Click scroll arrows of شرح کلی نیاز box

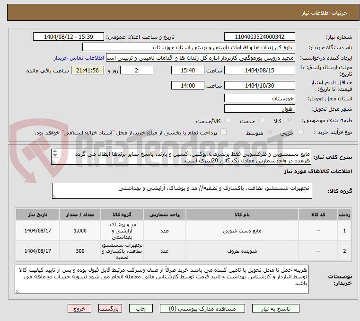[55, 153]
